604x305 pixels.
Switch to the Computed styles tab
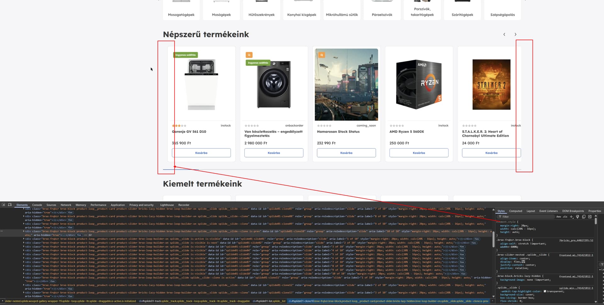click(516, 211)
